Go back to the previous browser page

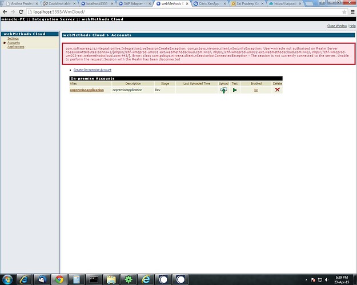(5, 11)
